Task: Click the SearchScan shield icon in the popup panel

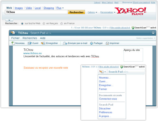Action: click(122, 67)
